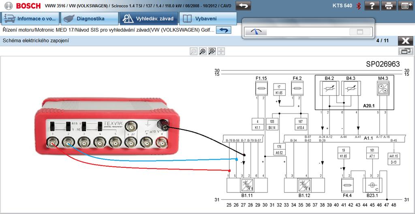Click the 19 K1.65 box above F4.4
This screenshot has width=415, height=214.
(344, 153)
